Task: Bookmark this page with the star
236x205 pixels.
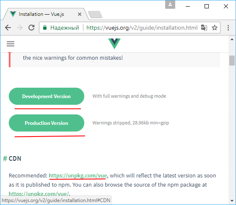Action: tap(215, 28)
